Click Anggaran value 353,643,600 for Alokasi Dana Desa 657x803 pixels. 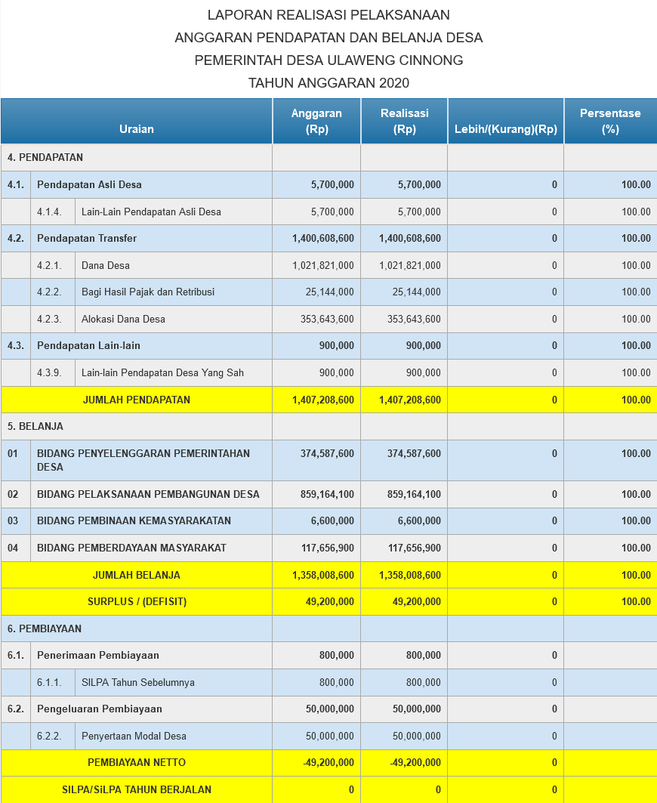pos(327,319)
